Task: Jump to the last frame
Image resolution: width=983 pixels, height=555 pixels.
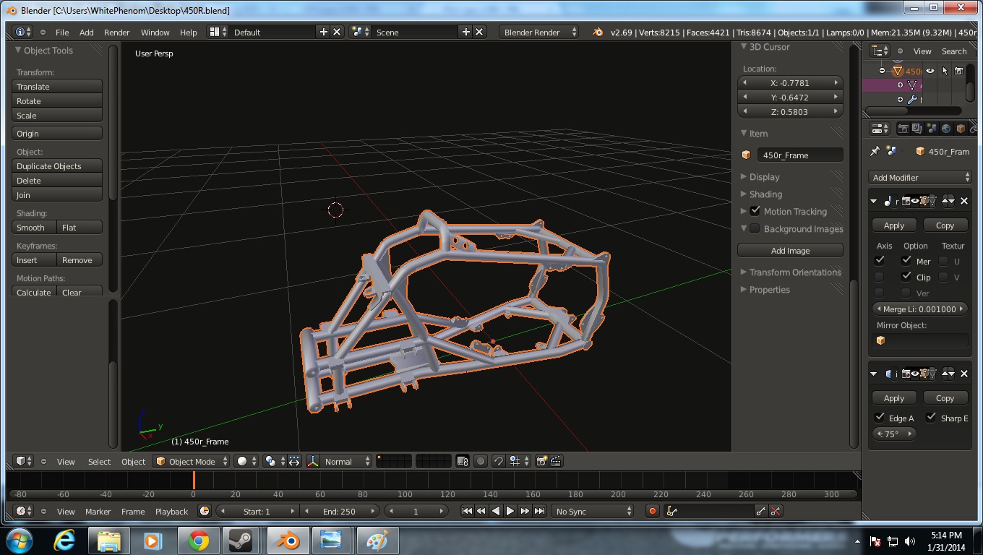Action: point(539,511)
